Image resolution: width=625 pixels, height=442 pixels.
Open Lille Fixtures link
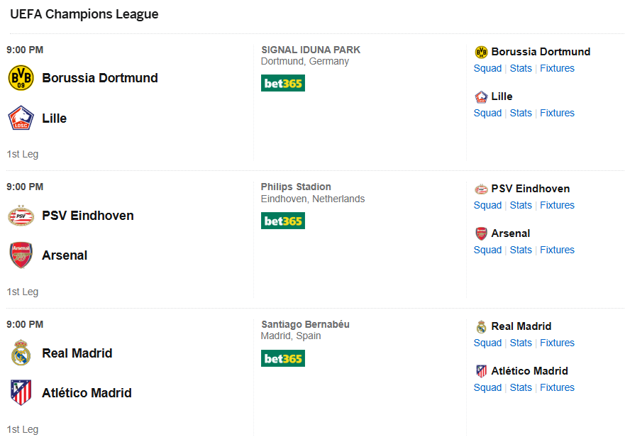coord(557,114)
